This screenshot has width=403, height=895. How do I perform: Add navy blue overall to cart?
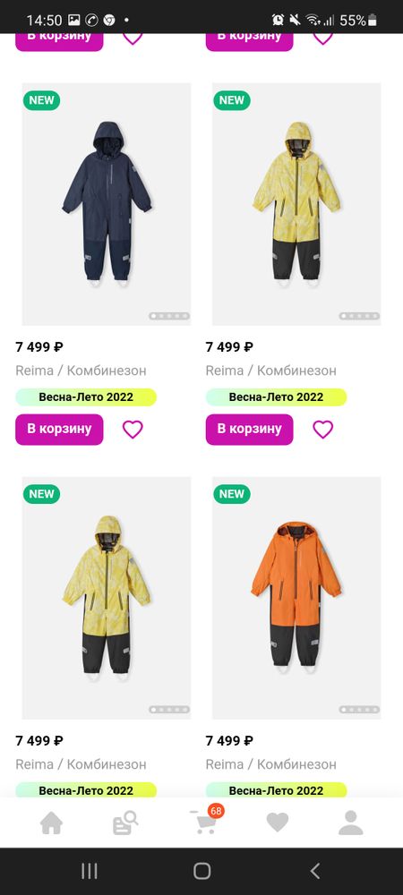pyautogui.click(x=59, y=430)
